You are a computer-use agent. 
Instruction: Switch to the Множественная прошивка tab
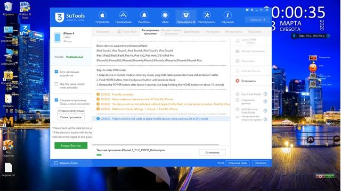coord(171,32)
